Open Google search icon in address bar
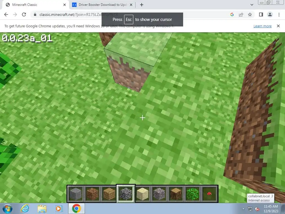 pos(232,14)
